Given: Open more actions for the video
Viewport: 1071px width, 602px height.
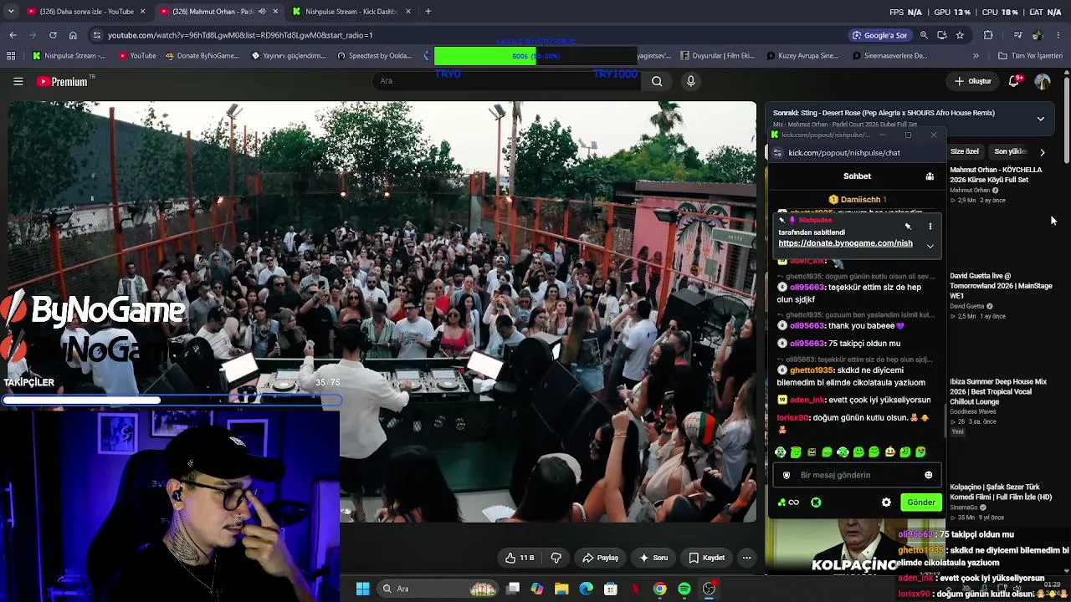Looking at the screenshot, I should coord(746,558).
